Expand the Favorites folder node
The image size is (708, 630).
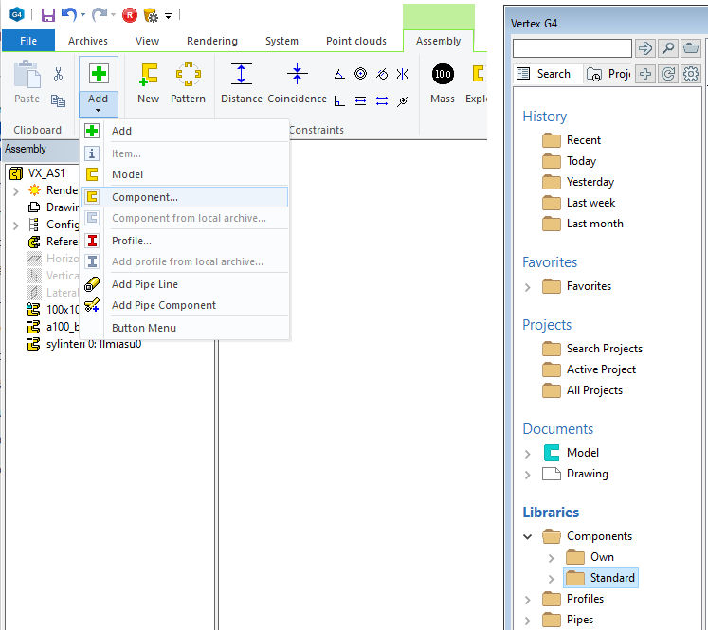pyautogui.click(x=528, y=286)
